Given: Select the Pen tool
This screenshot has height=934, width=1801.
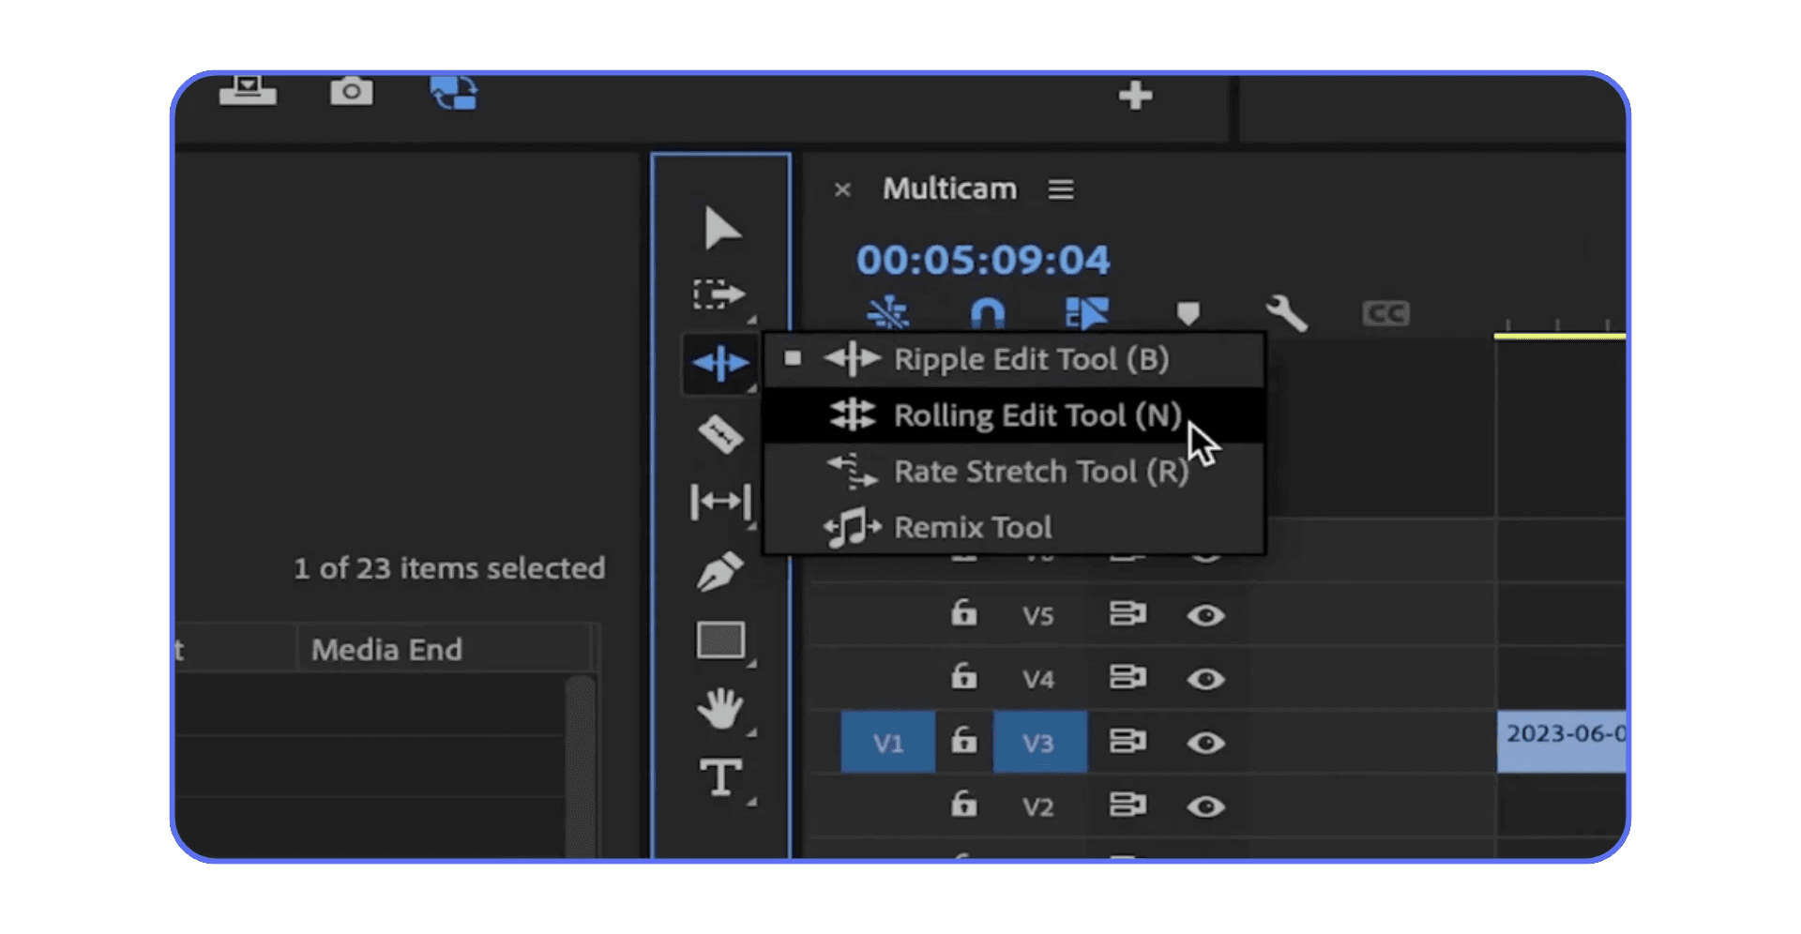Looking at the screenshot, I should point(720,570).
